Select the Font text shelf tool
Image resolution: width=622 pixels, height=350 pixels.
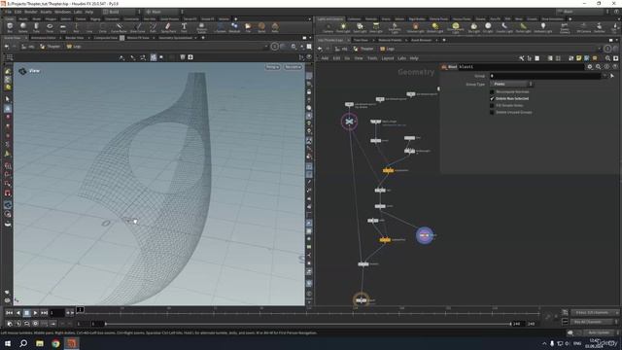coord(184,27)
